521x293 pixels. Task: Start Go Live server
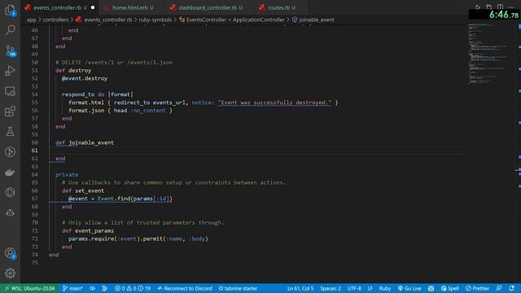click(x=409, y=288)
